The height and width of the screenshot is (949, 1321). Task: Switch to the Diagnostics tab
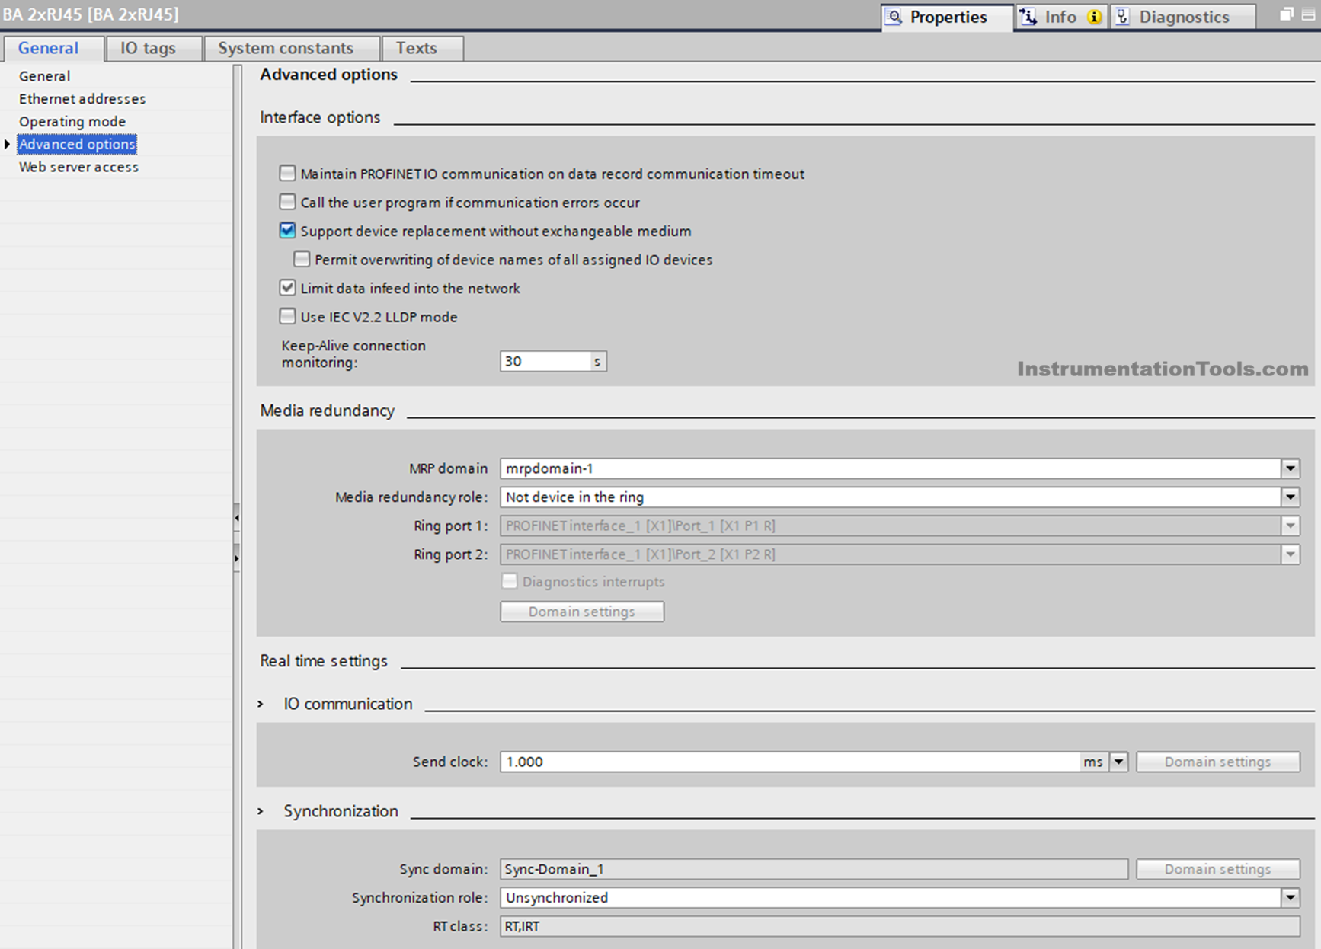click(x=1184, y=17)
